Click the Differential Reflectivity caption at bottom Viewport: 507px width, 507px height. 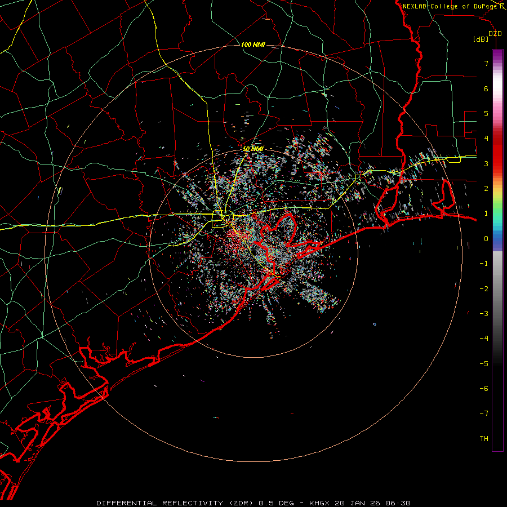tap(253, 503)
